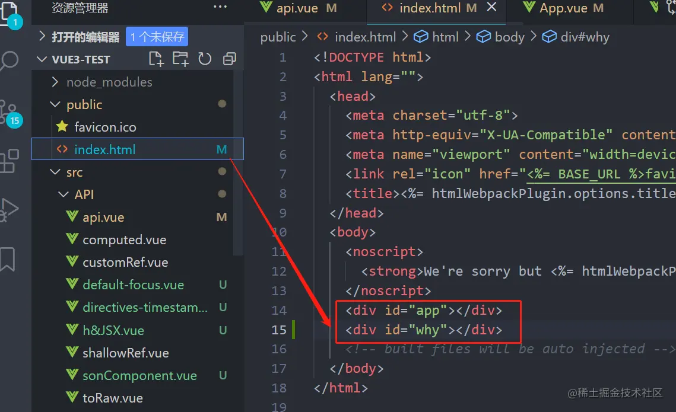Image resolution: width=676 pixels, height=412 pixels.
Task: Click the public breadcrumb segment
Action: click(278, 37)
